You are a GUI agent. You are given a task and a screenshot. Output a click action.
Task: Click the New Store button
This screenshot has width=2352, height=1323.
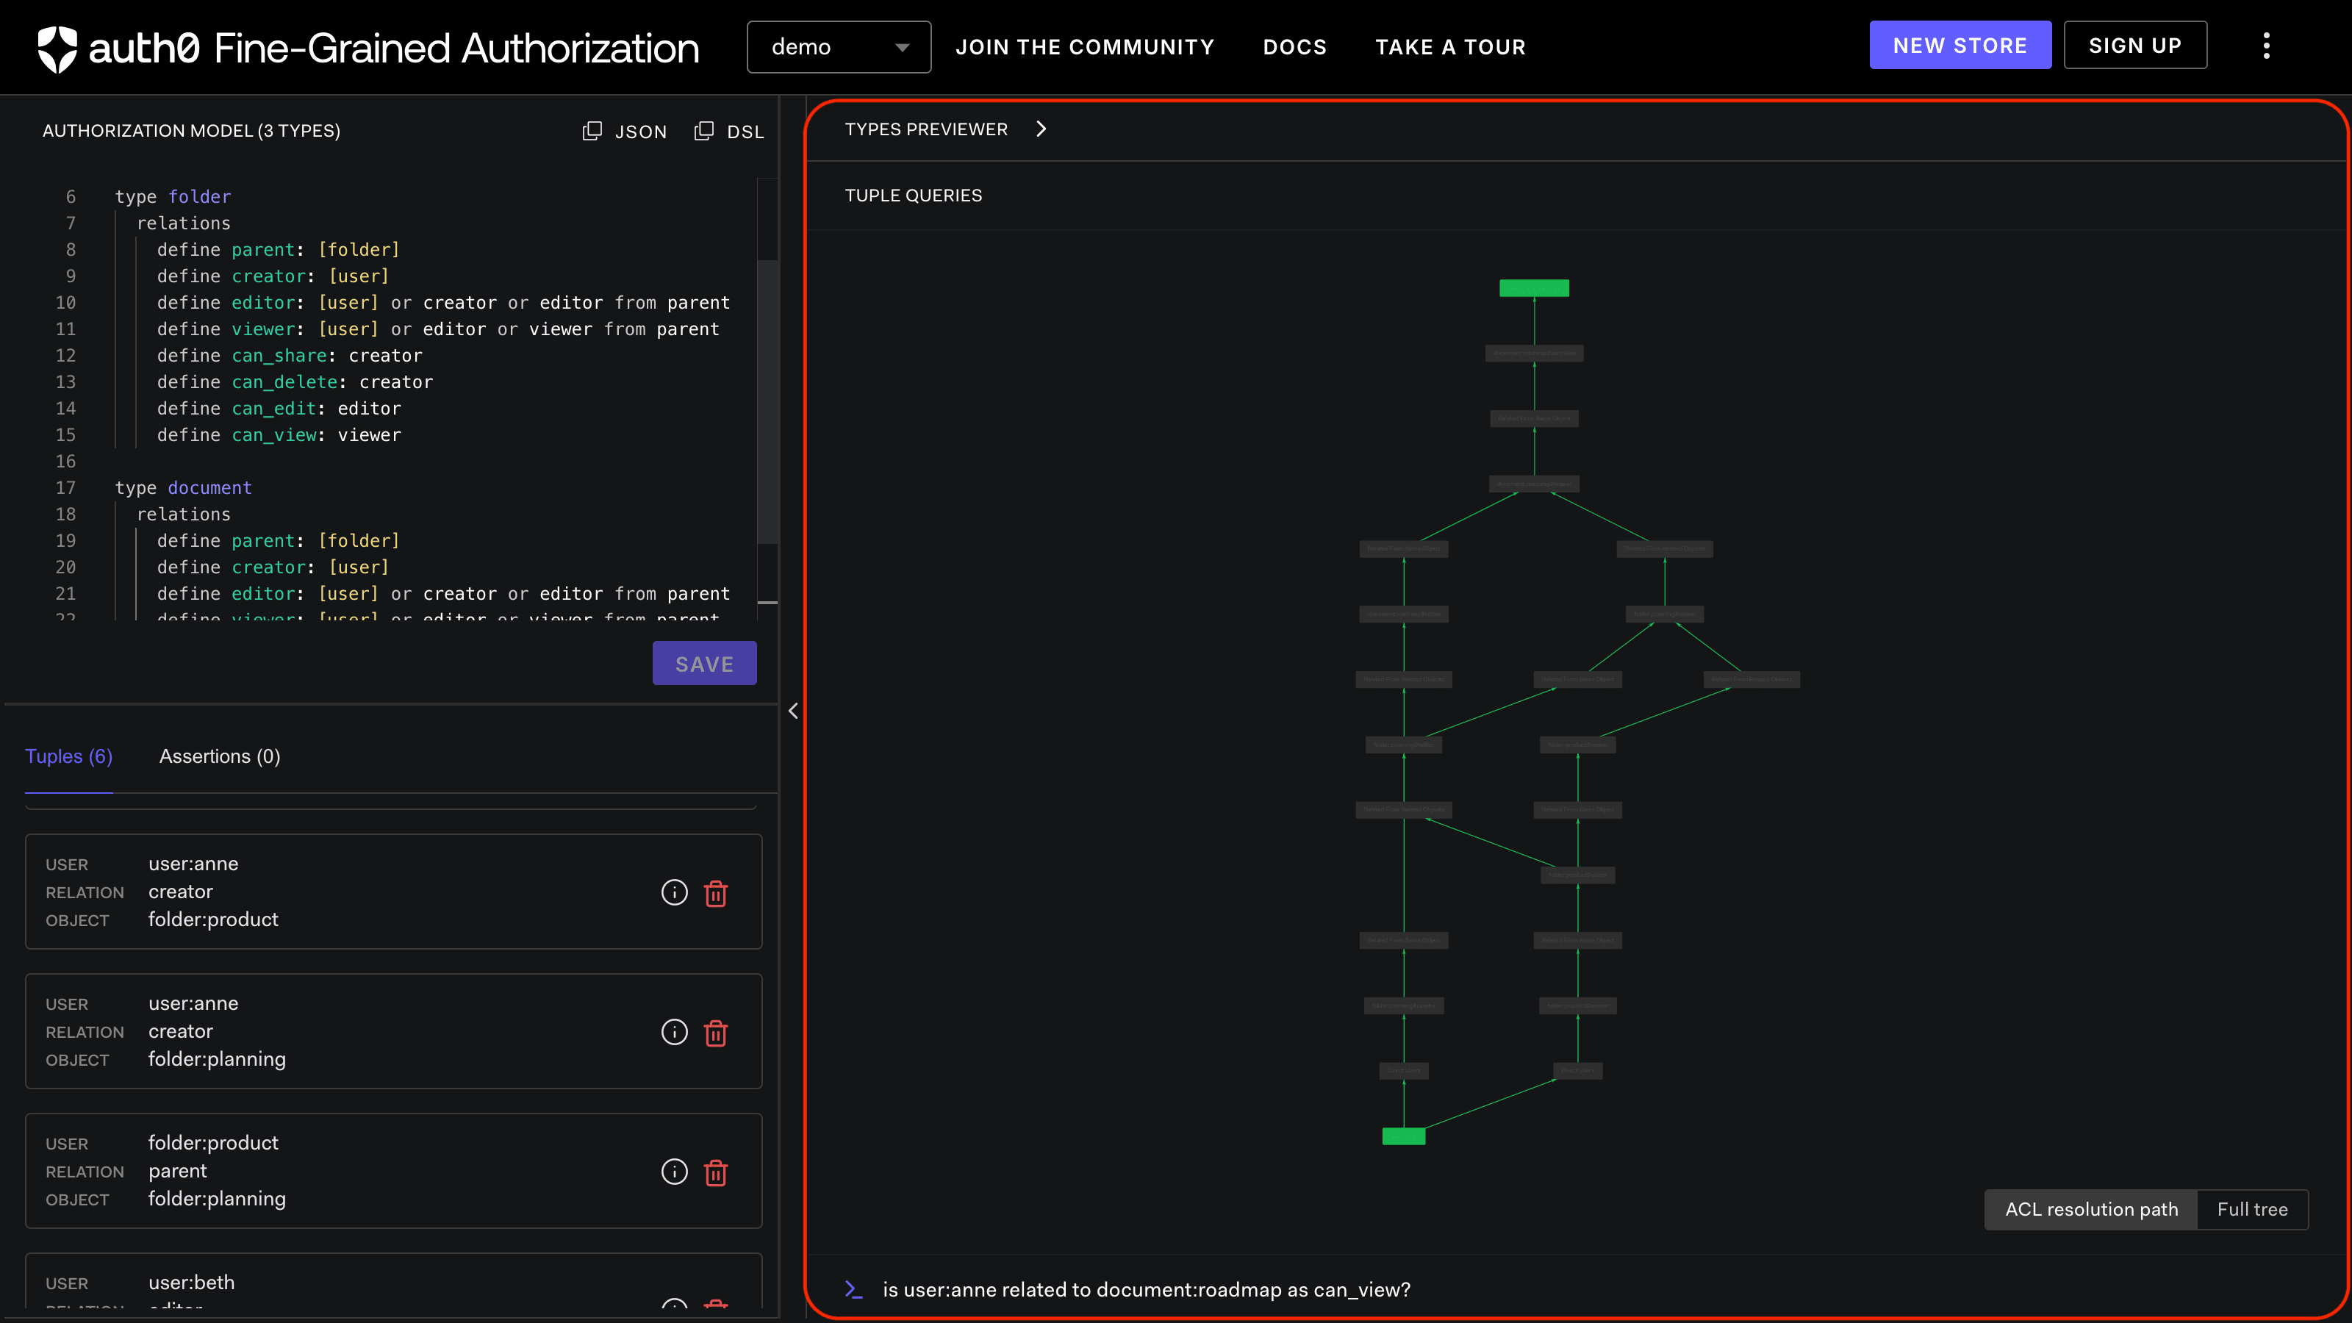point(1960,45)
